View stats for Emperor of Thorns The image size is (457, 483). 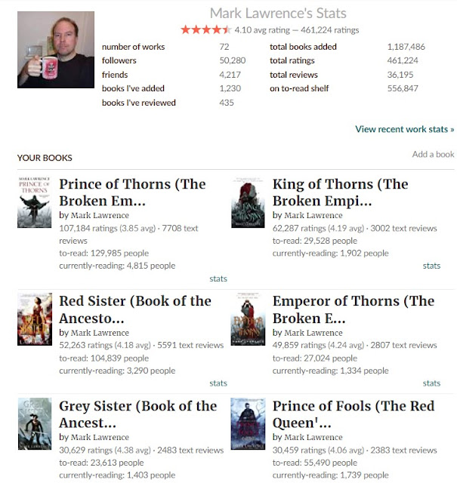[x=431, y=383]
